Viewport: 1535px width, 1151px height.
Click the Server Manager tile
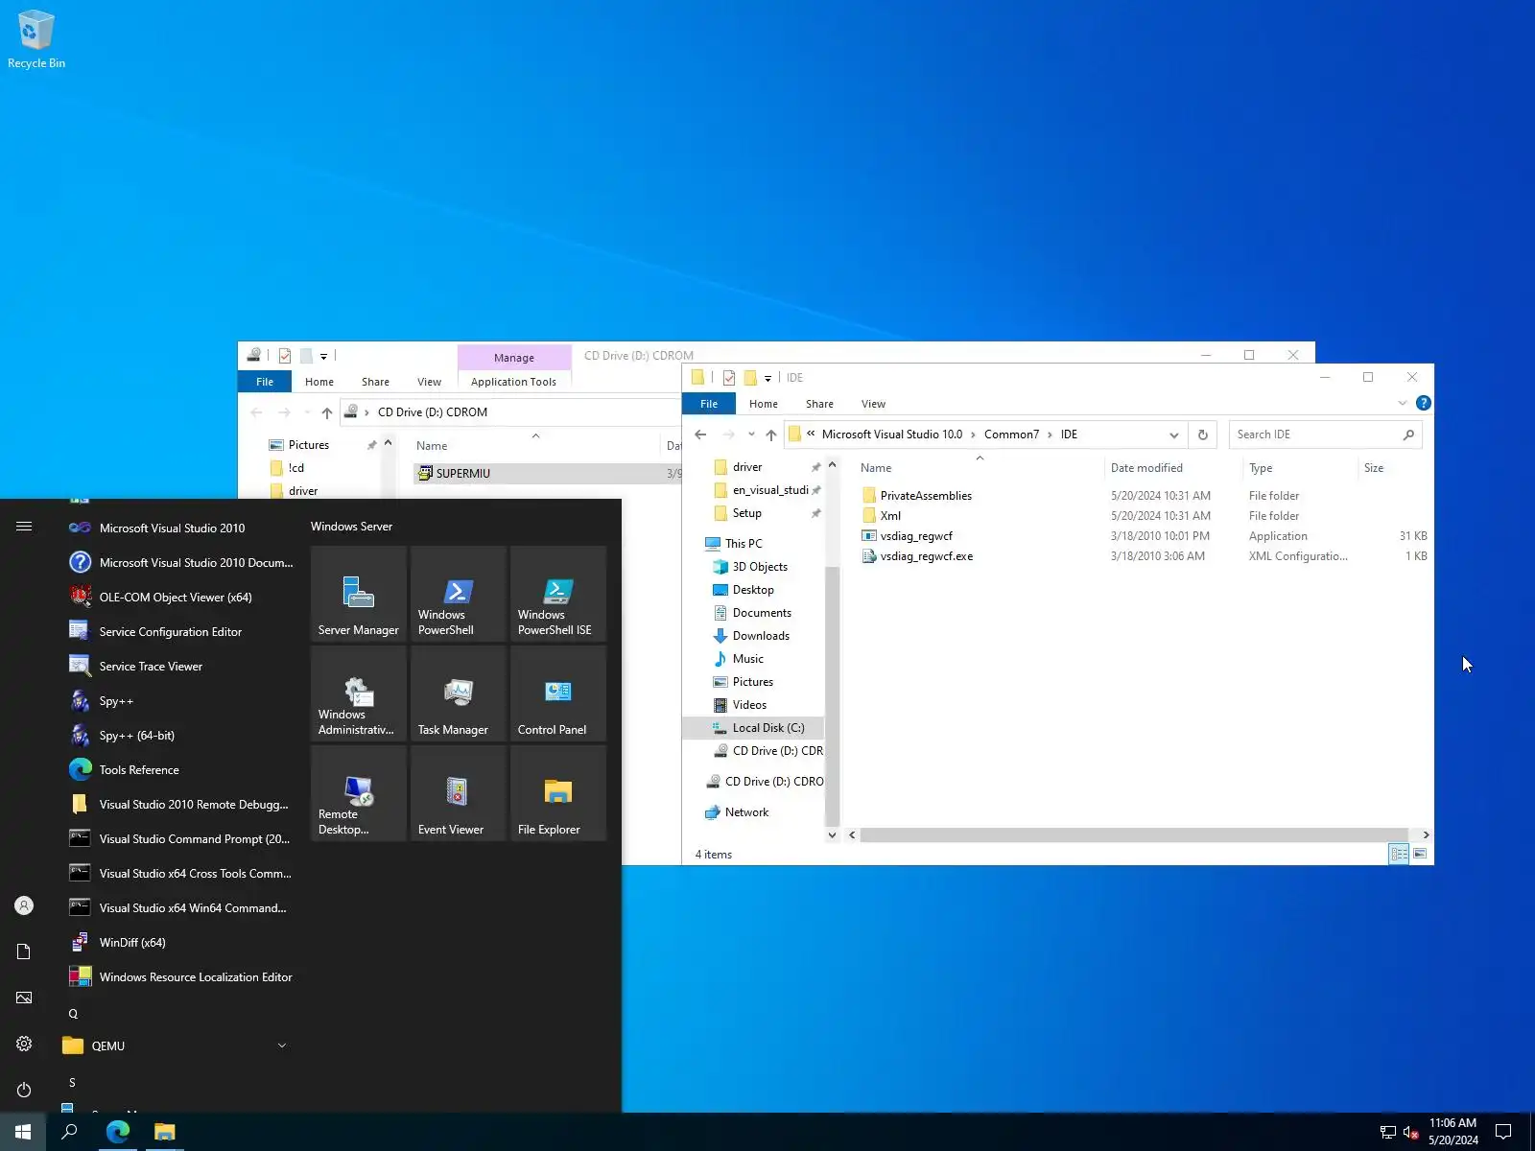(x=359, y=594)
